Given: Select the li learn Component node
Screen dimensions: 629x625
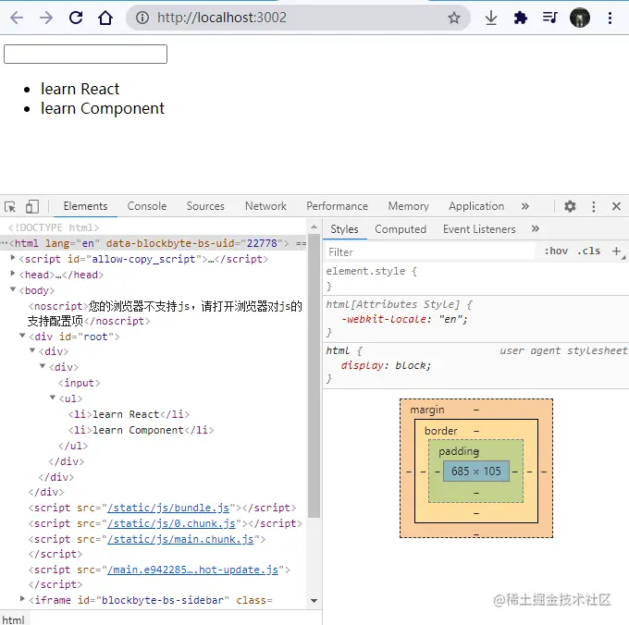Looking at the screenshot, I should click(142, 430).
